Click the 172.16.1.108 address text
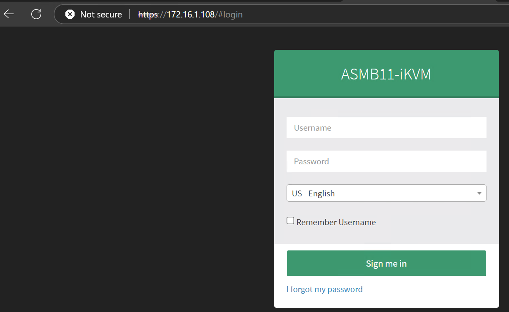 tap(190, 15)
